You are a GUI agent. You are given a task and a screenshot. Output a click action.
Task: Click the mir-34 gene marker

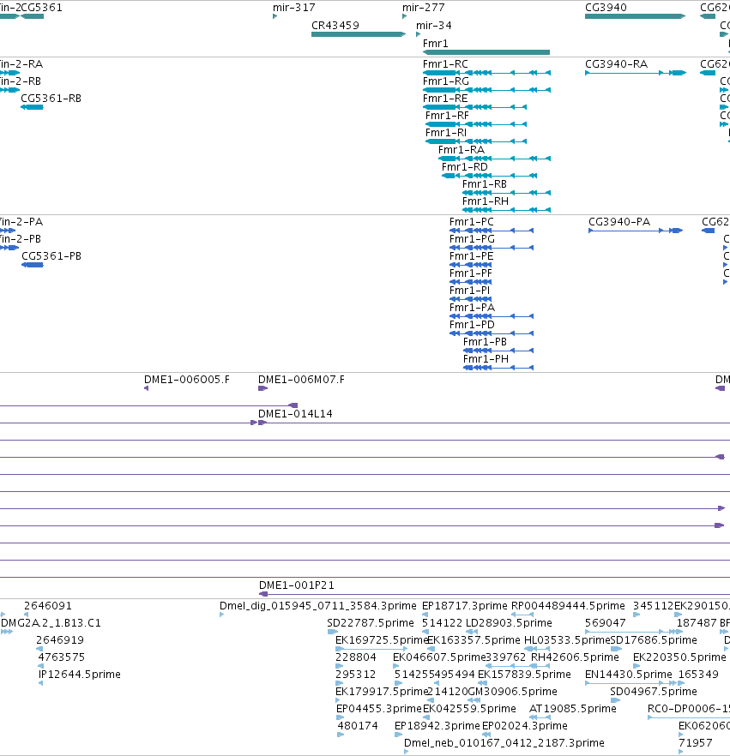click(419, 34)
